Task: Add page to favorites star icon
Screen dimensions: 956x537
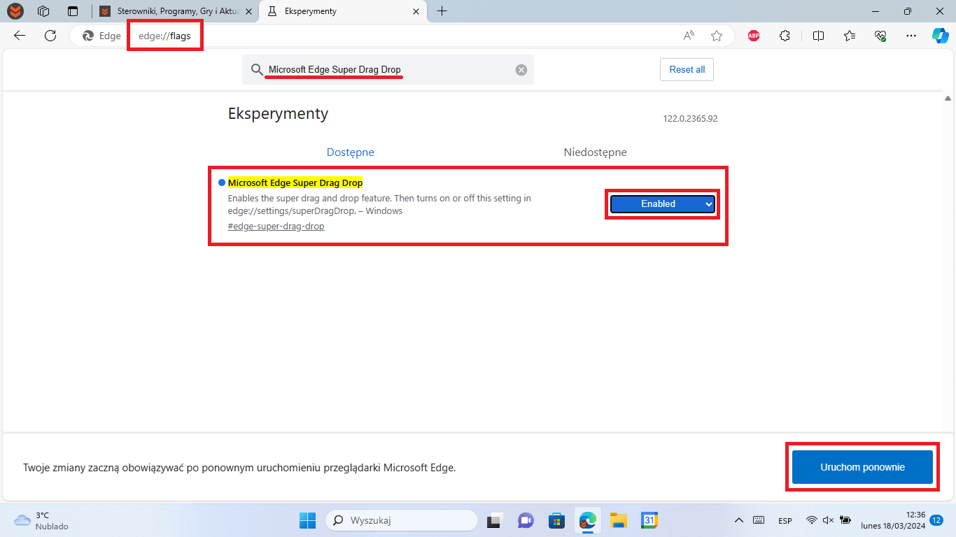Action: tap(717, 36)
